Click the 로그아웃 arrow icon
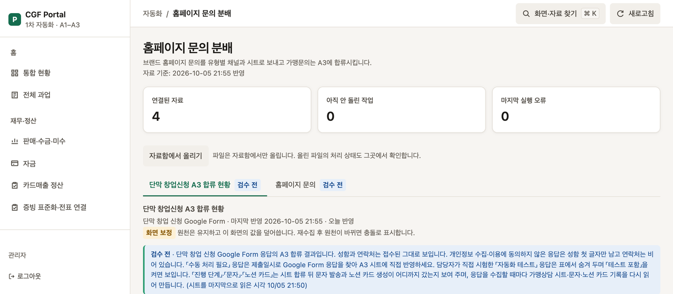Image resolution: width=673 pixels, height=294 pixels. (12, 276)
